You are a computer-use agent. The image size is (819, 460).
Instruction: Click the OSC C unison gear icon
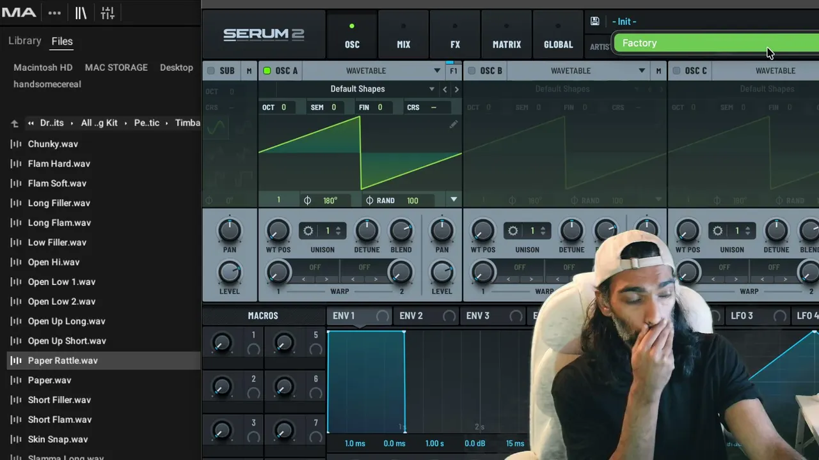[x=718, y=231]
